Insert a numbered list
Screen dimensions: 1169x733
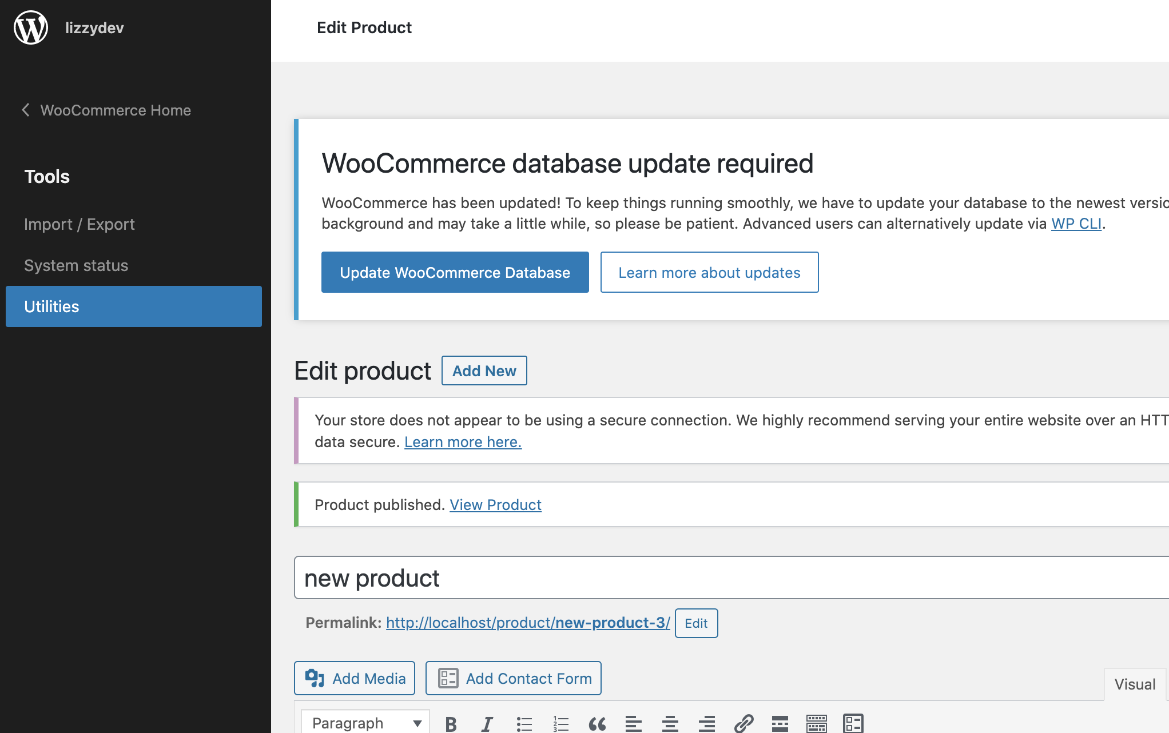click(x=560, y=724)
